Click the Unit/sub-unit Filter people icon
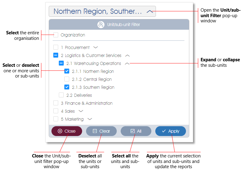 point(101,25)
